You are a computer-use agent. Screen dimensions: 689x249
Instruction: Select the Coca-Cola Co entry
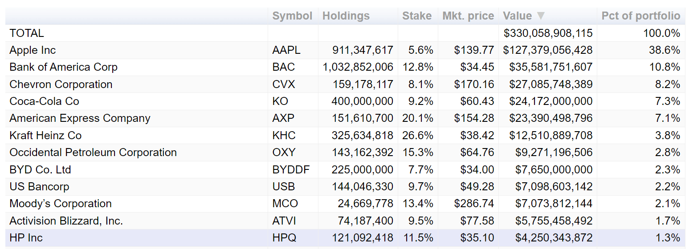pos(44,101)
